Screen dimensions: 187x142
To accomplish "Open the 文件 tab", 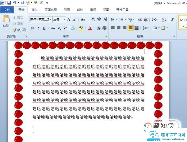I will coord(7,10).
